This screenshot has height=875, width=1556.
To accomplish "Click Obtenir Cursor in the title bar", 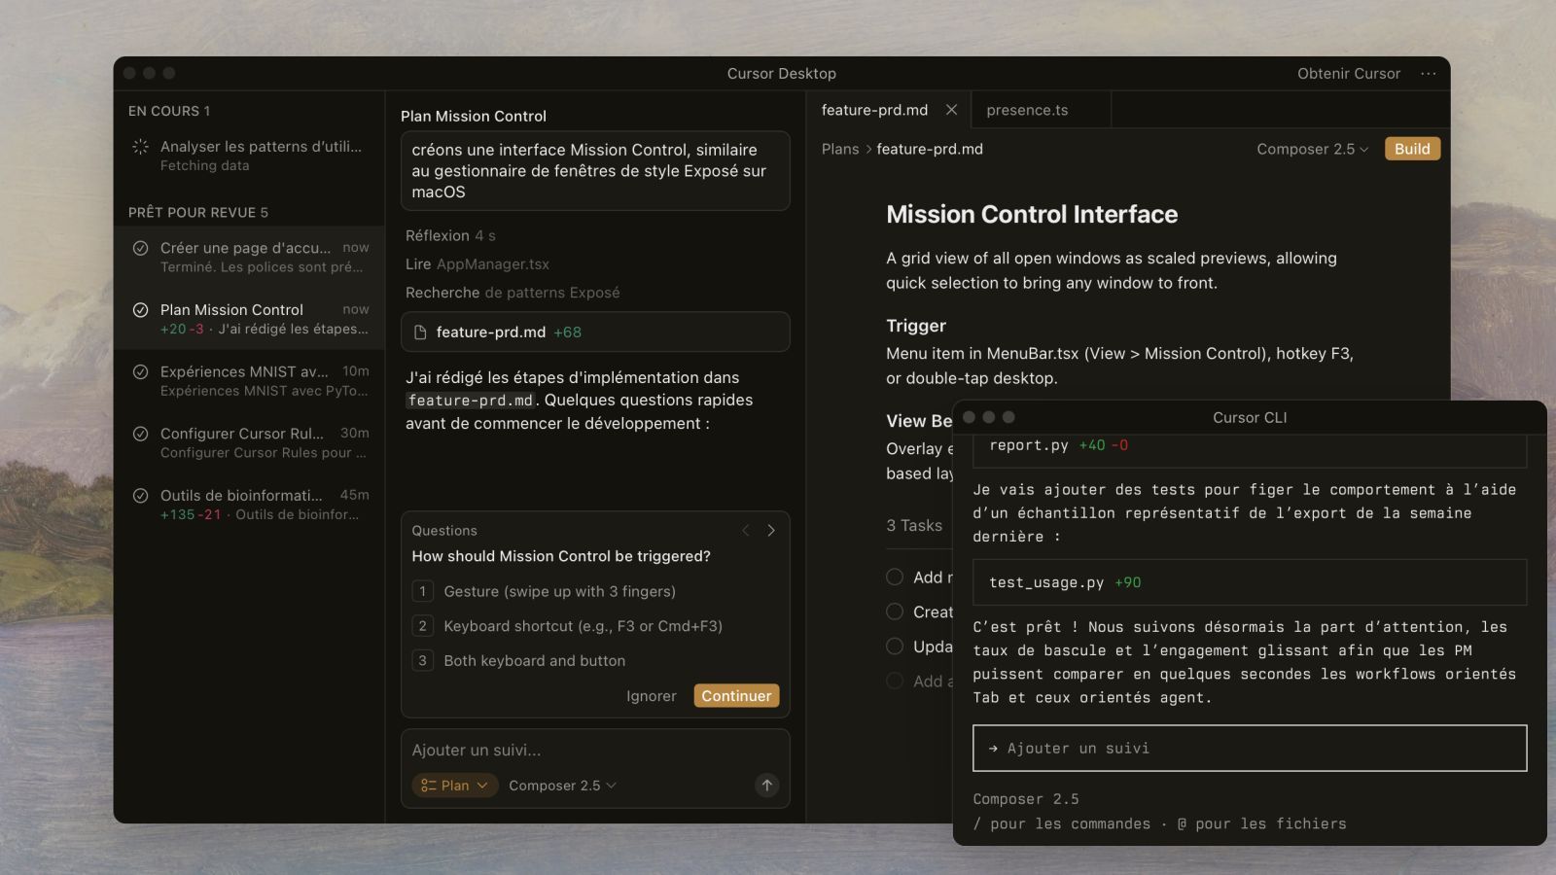I will [x=1349, y=74].
